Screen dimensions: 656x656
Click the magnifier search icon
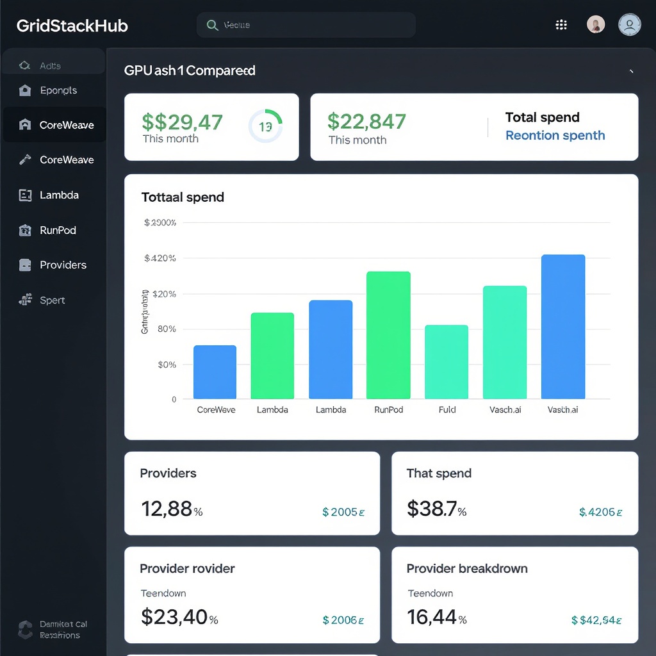212,25
